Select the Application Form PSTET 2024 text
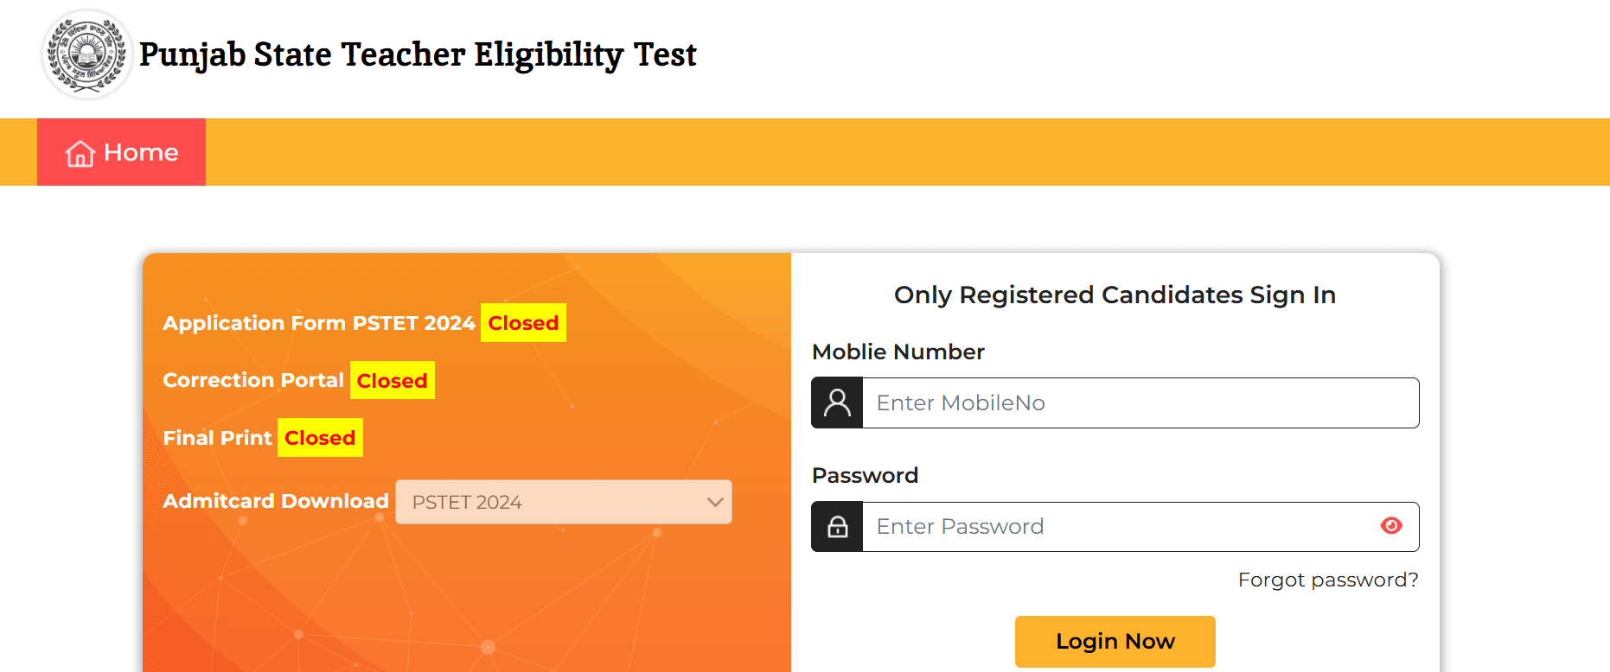 click(319, 323)
